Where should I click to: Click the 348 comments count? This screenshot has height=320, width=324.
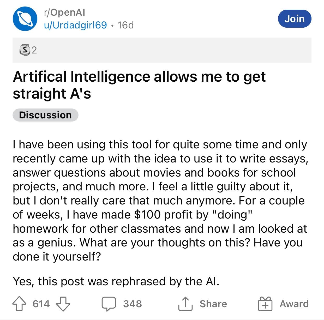click(133, 304)
